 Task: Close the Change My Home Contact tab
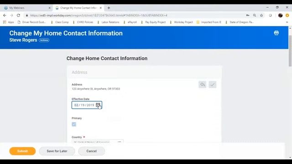coord(101,8)
